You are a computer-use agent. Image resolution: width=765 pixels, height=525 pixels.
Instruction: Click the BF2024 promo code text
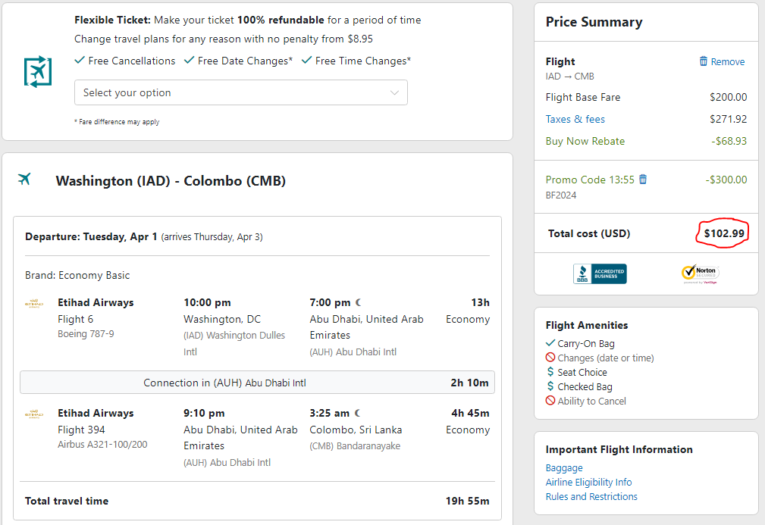click(561, 195)
